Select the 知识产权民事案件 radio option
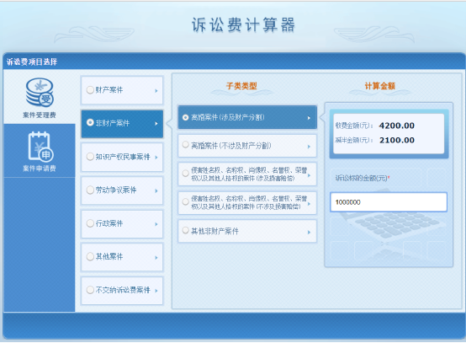This screenshot has height=343, width=466. (90, 157)
